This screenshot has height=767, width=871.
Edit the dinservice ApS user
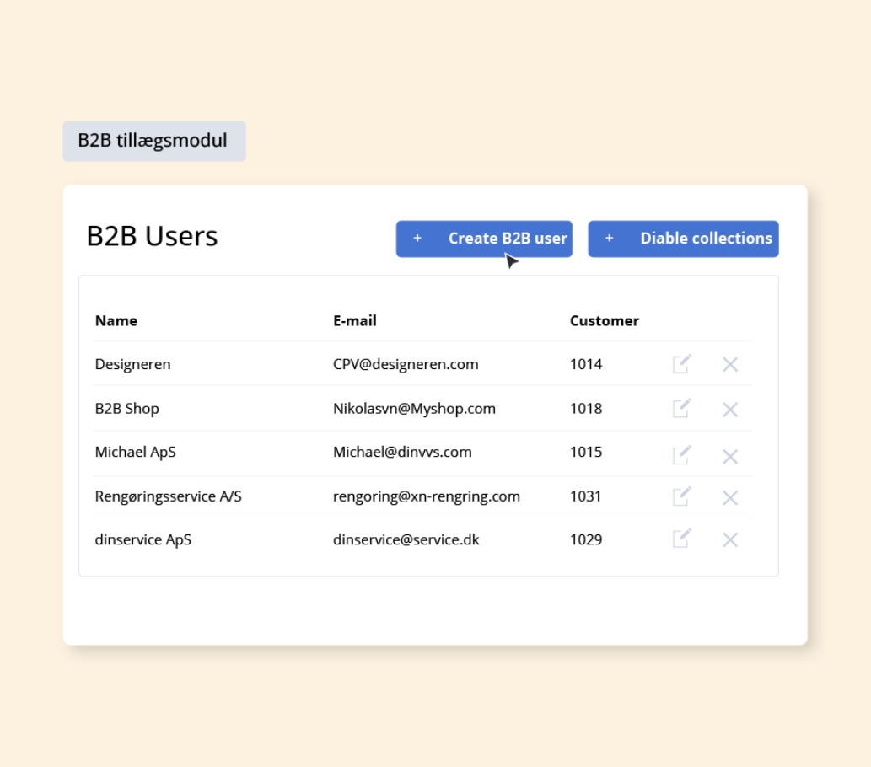(681, 539)
